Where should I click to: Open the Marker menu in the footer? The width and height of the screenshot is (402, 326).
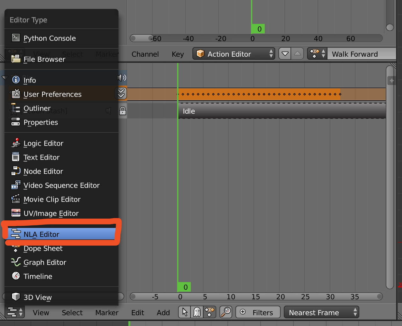(x=107, y=312)
